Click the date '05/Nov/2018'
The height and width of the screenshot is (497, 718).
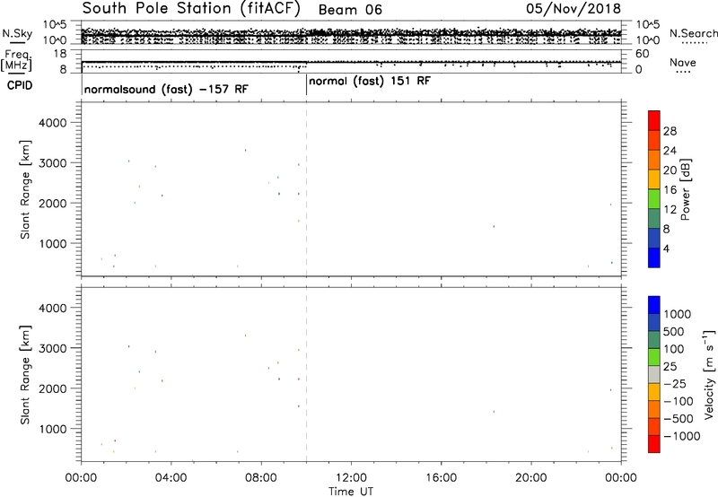pyautogui.click(x=574, y=9)
